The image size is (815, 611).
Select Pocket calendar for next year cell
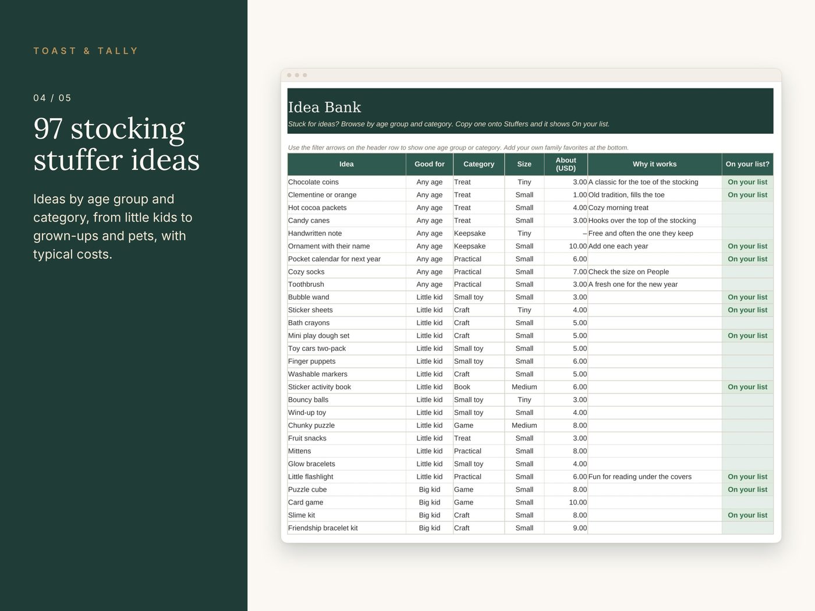coord(346,259)
